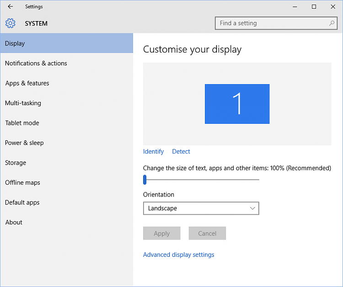Minimize the Settings window
The width and height of the screenshot is (343, 287).
tap(295, 7)
